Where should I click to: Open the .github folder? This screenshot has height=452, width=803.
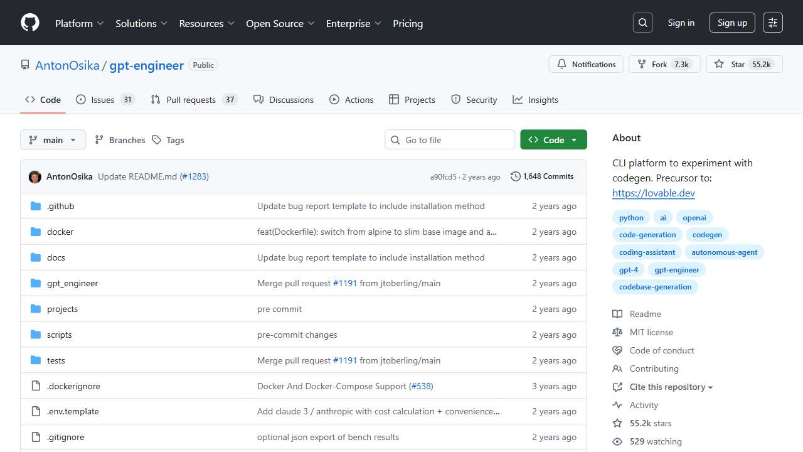(x=60, y=206)
